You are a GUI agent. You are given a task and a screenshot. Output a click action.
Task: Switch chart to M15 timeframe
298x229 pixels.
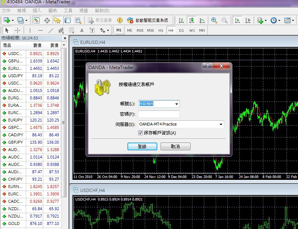140,30
